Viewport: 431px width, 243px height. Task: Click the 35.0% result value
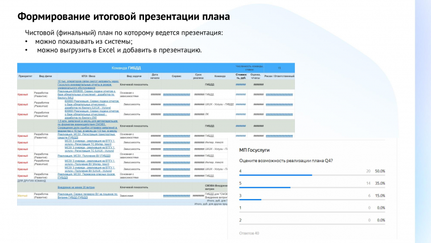point(380,183)
